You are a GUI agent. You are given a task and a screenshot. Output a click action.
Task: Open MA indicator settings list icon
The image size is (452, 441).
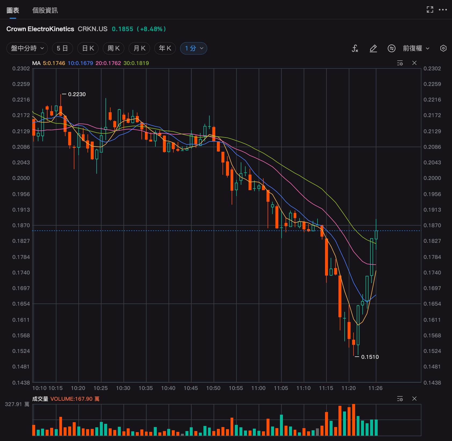(400, 63)
